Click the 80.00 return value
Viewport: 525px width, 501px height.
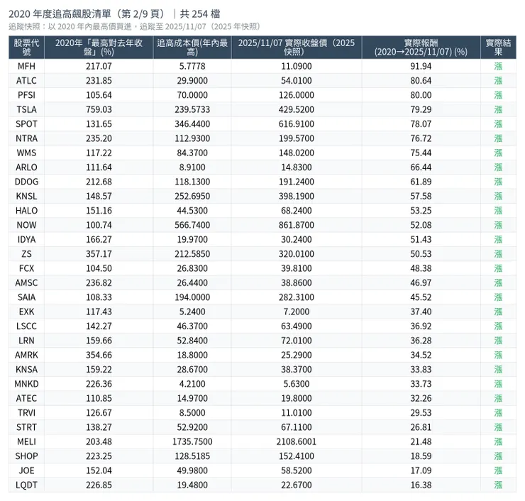tap(421, 95)
